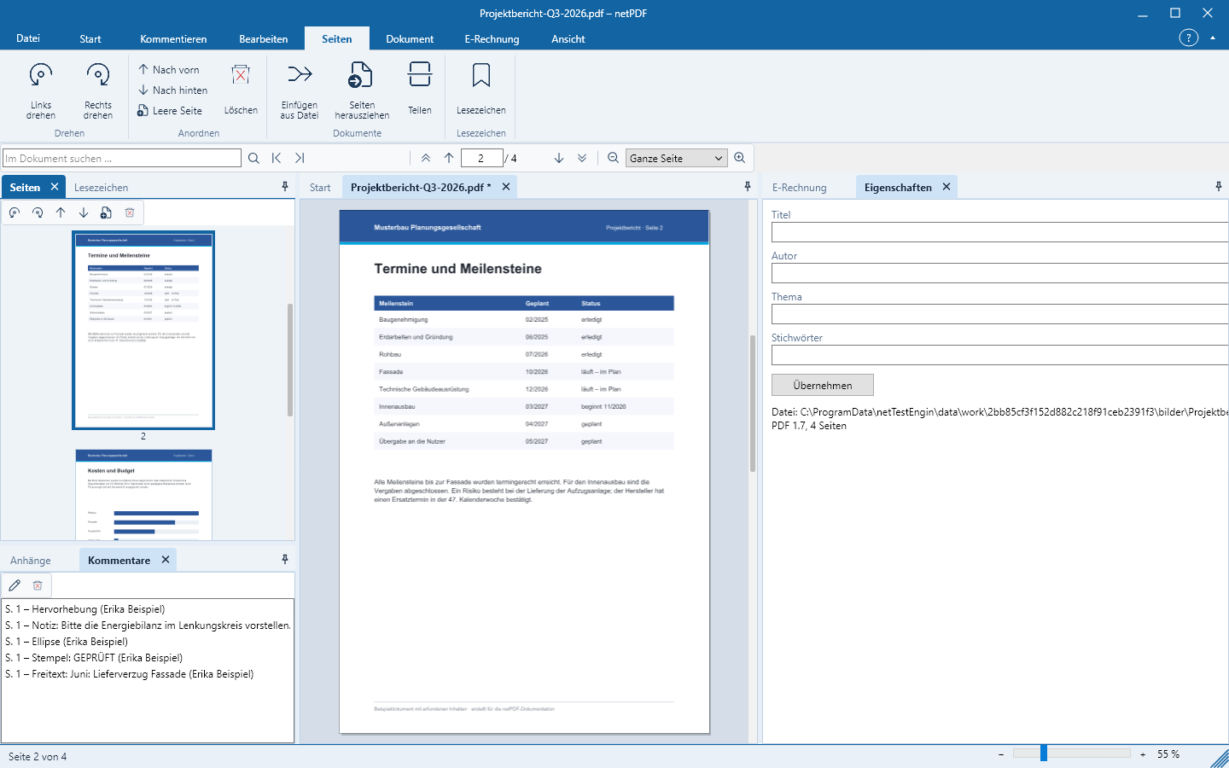Open the Anhänge panel tab
Screen dimensions: 1229x768
pos(31,561)
